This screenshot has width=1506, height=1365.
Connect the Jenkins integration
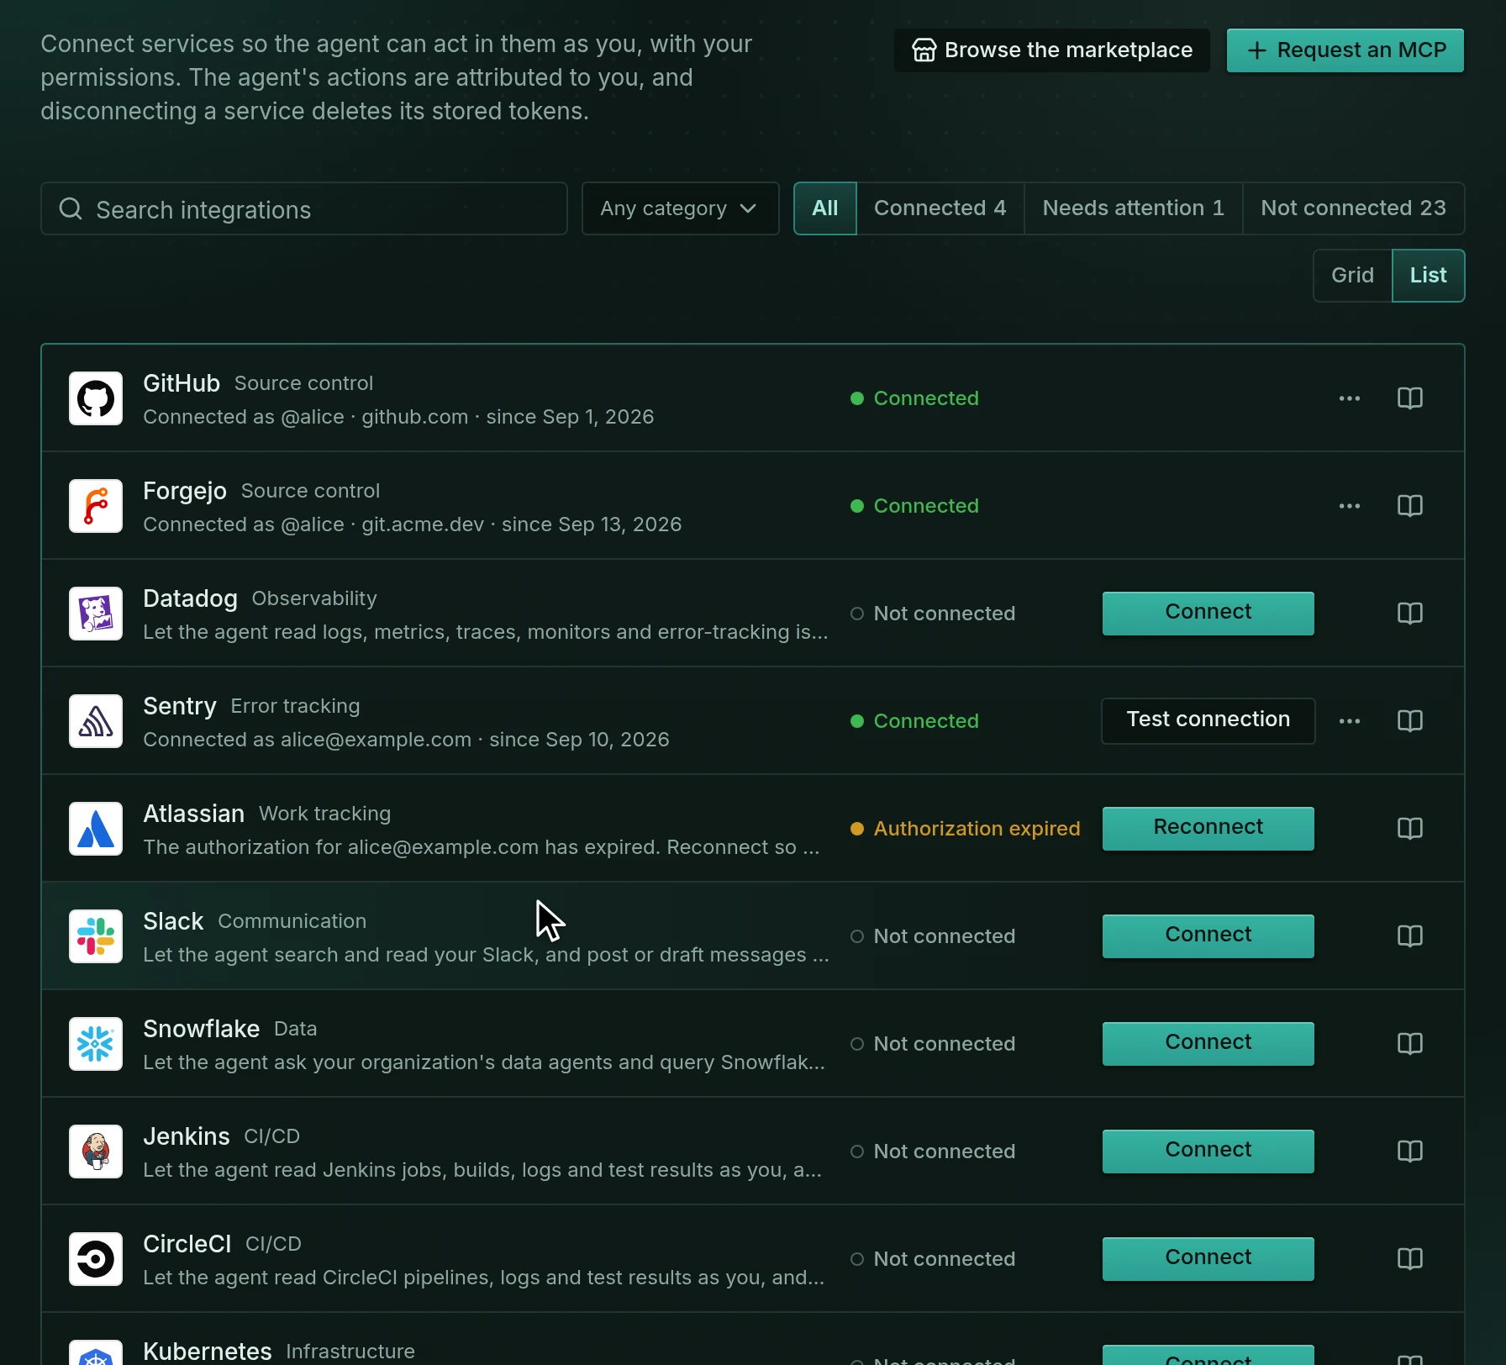1208,1152
